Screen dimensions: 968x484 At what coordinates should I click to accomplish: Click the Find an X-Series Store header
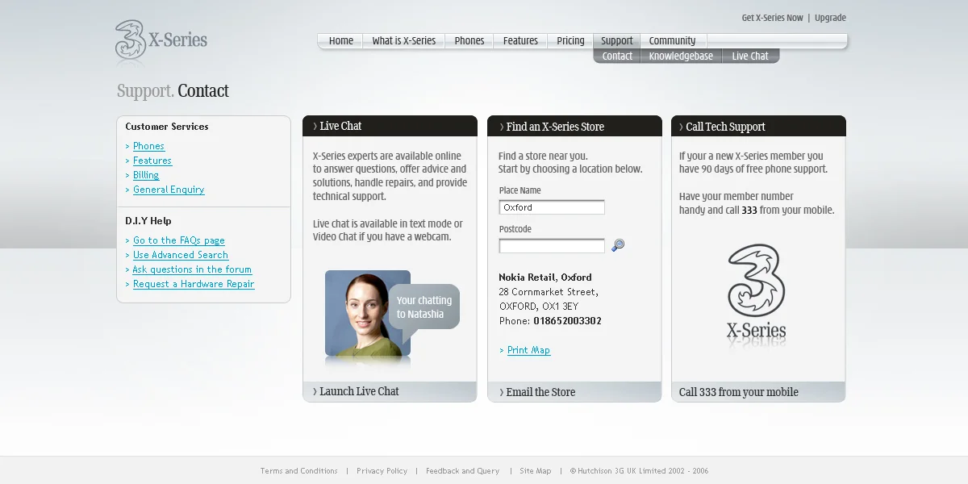pos(574,126)
